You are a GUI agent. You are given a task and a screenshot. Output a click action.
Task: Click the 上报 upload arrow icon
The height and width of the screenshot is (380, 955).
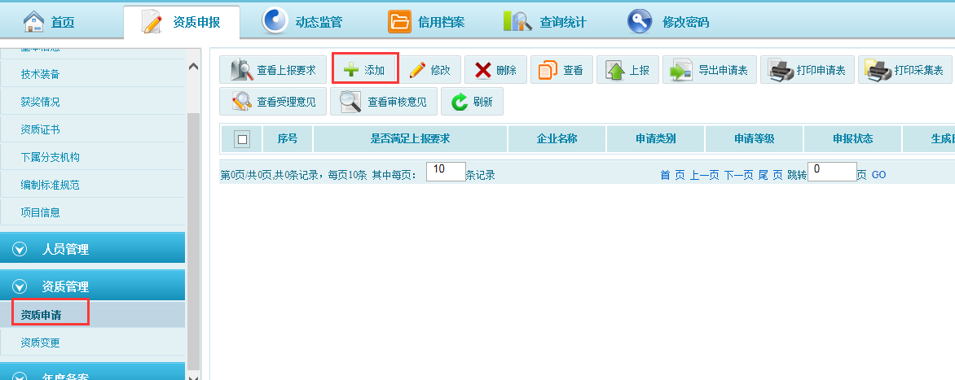615,70
